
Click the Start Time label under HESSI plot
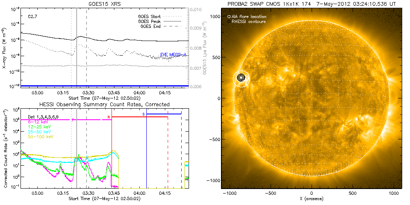click(104, 199)
